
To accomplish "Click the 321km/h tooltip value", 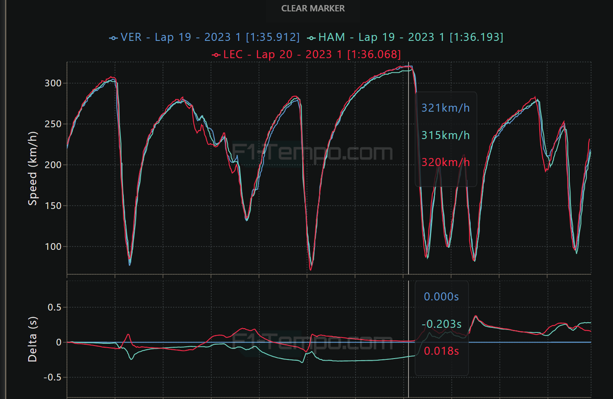I will click(x=446, y=108).
